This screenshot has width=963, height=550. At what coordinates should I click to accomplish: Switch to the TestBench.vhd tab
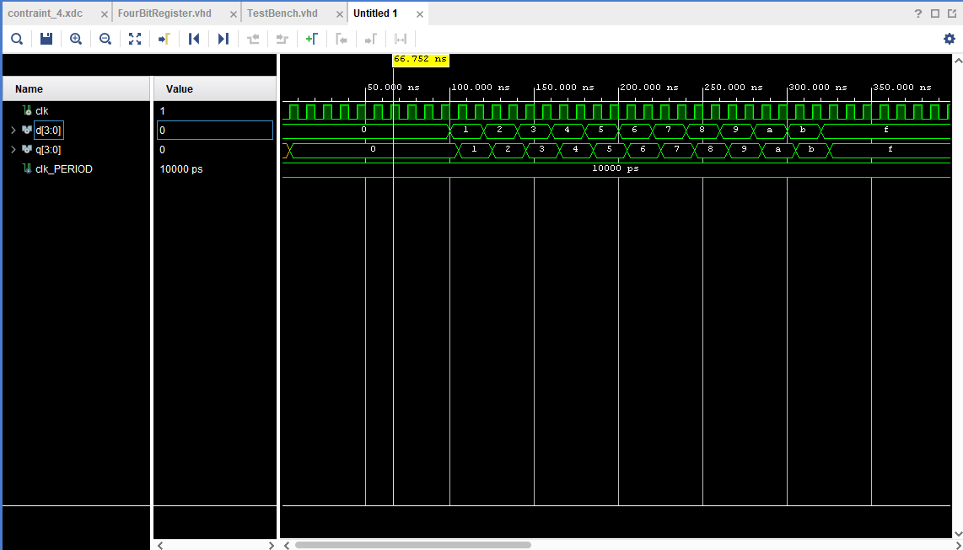tap(282, 13)
